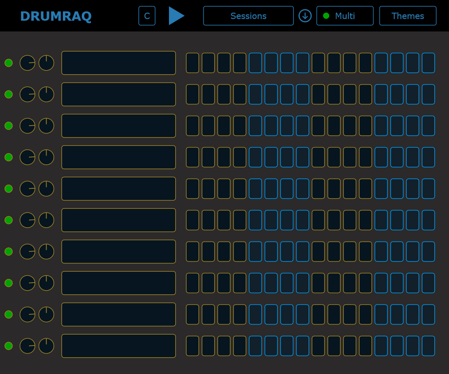Open the sample selector of row 2
The height and width of the screenshot is (374, 449).
pyautogui.click(x=119, y=94)
